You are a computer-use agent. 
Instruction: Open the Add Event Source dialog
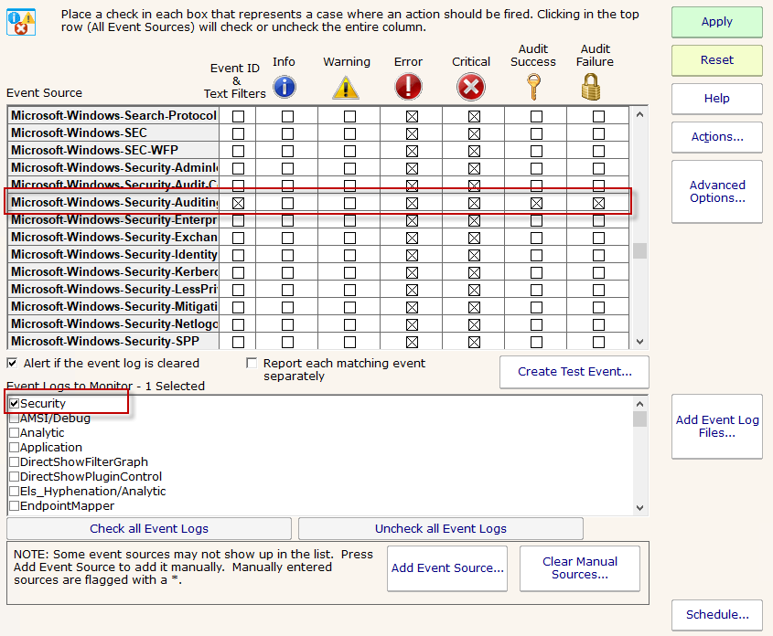(447, 568)
